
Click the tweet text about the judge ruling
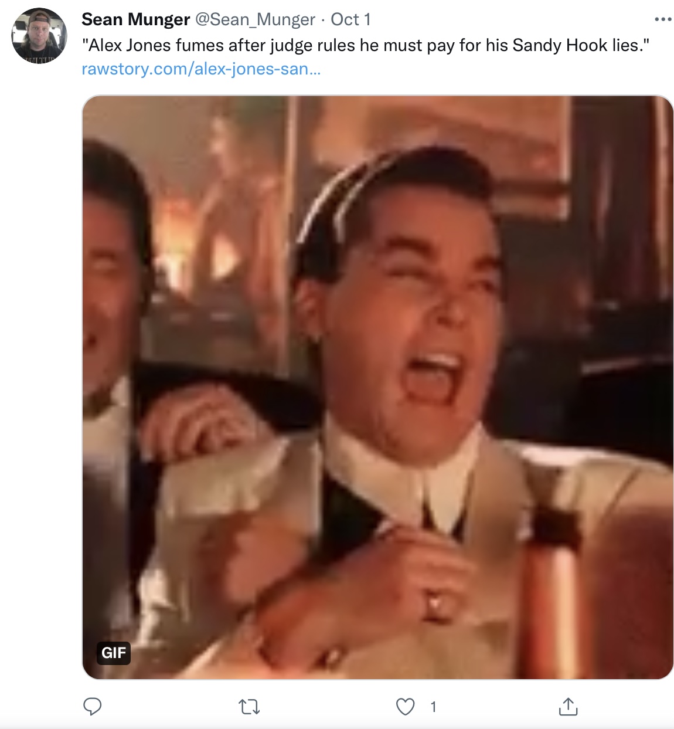[366, 45]
